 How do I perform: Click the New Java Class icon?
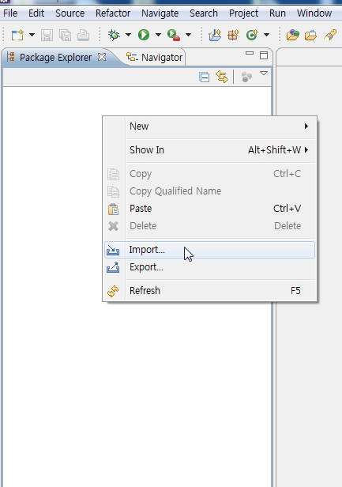(252, 35)
